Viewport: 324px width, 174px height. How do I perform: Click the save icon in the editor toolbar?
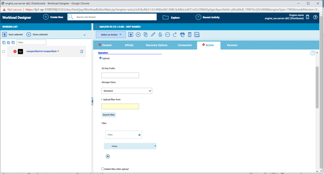pyautogui.click(x=130, y=35)
